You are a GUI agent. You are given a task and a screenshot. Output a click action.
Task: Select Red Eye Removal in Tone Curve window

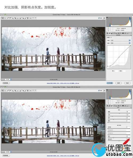(x=23, y=18)
